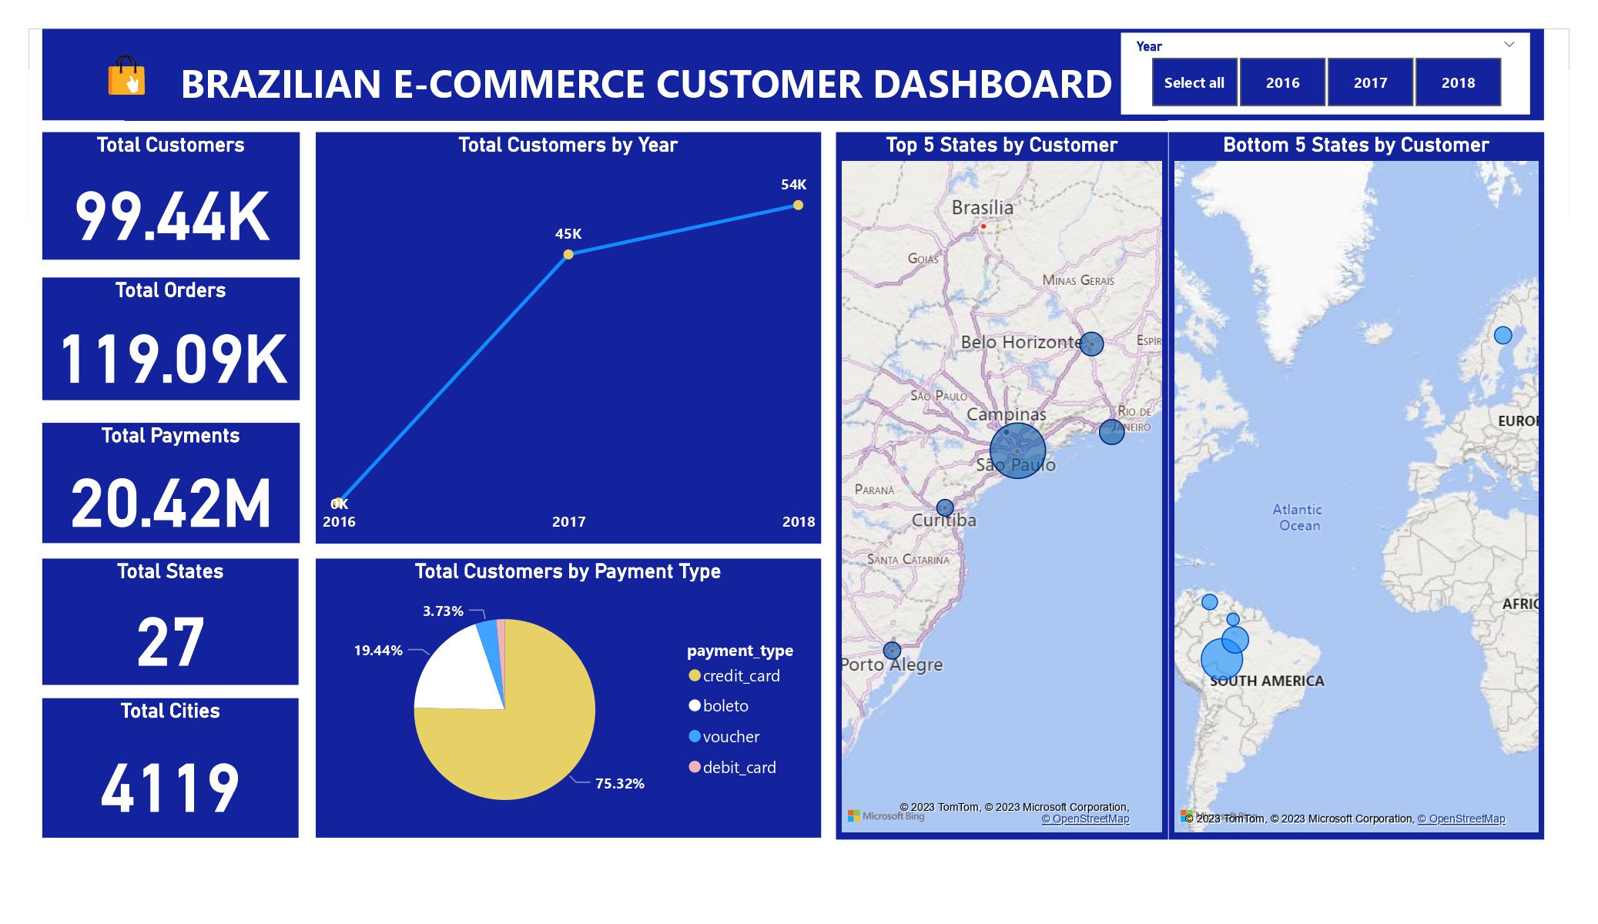Click the bubble over Scandinavia on map
The image size is (1598, 924).
pos(1503,335)
